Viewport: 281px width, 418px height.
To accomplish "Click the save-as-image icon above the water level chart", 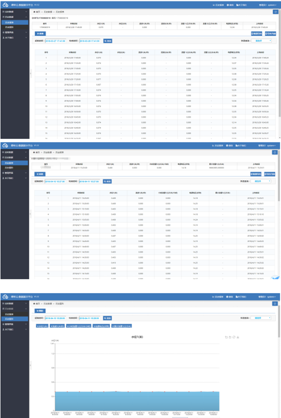I will 237,337.
